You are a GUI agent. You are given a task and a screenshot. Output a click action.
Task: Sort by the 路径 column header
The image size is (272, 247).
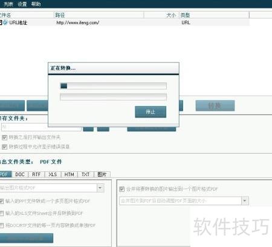point(99,15)
